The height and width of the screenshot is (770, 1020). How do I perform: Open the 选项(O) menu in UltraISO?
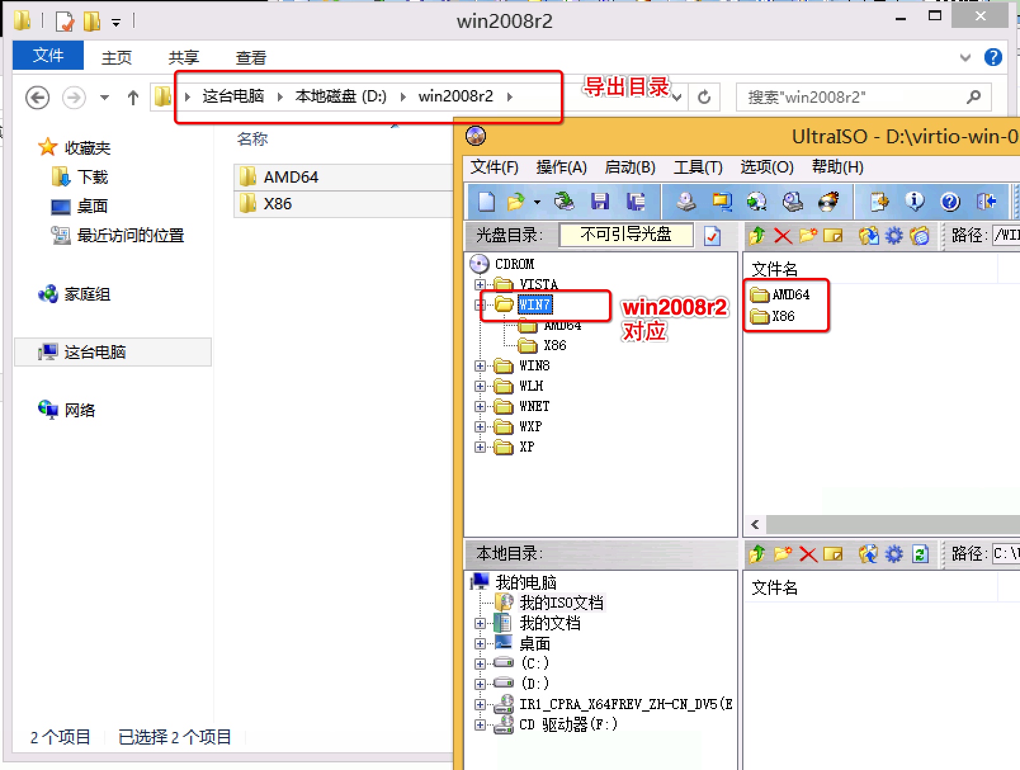tap(767, 167)
